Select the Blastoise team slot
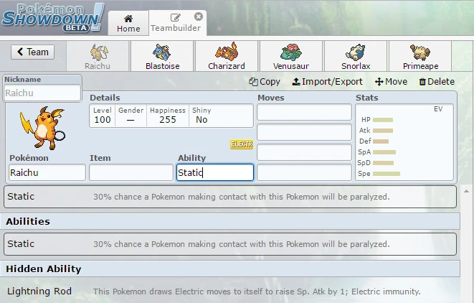 [161, 57]
